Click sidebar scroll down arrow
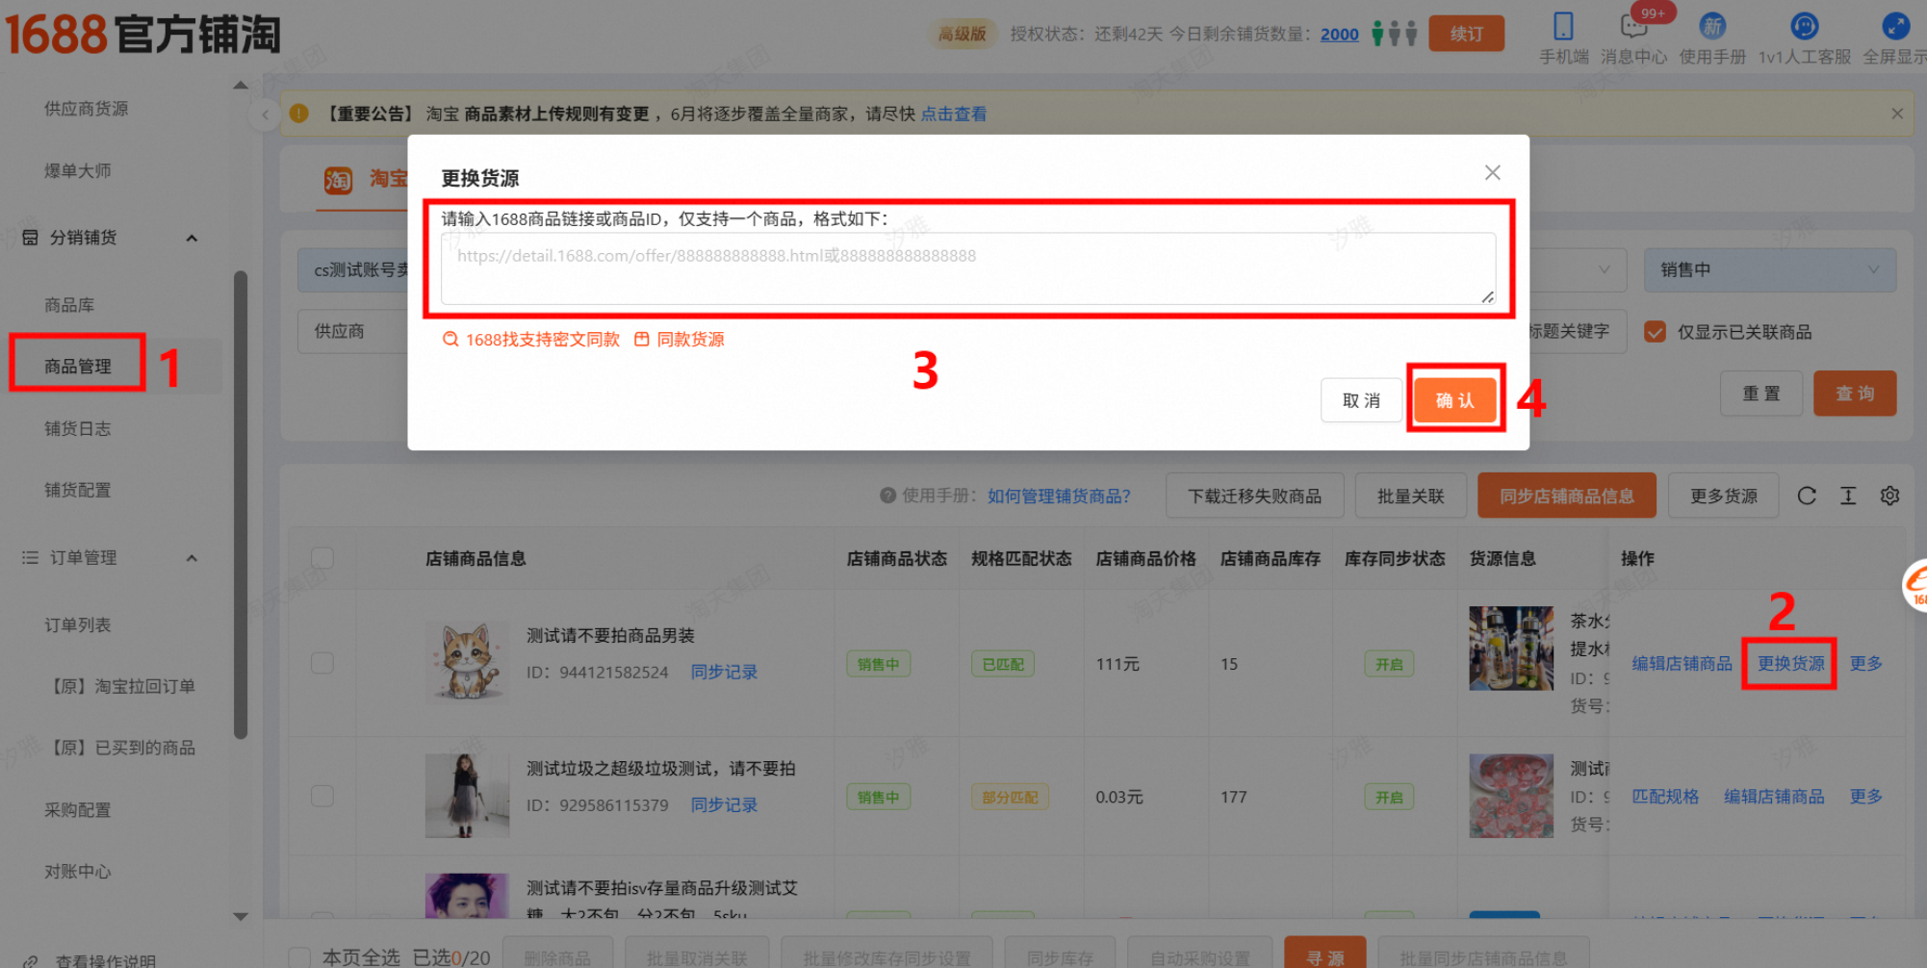Image resolution: width=1927 pixels, height=968 pixels. pos(241,917)
